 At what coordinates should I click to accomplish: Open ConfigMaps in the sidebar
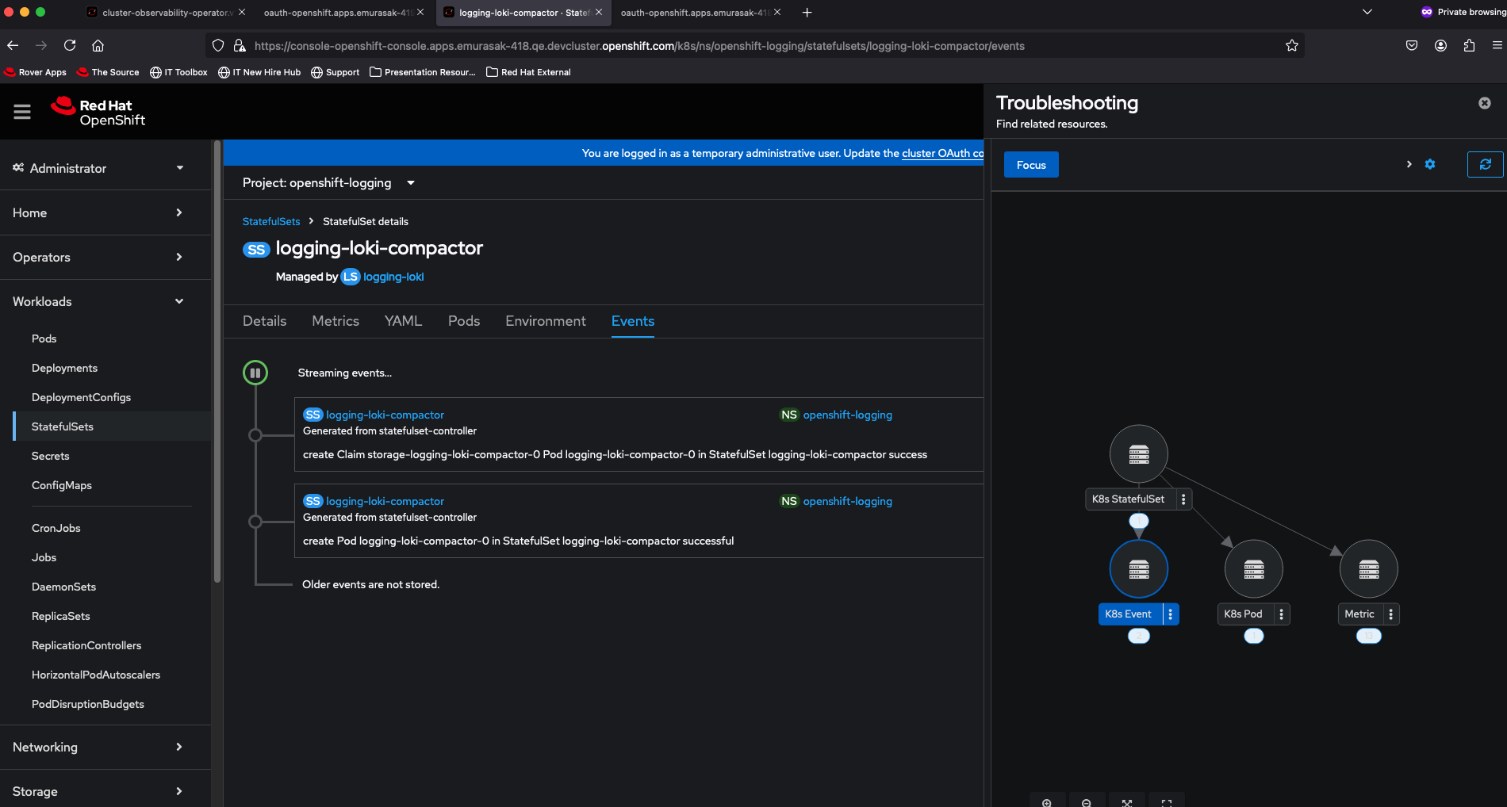[x=62, y=485]
